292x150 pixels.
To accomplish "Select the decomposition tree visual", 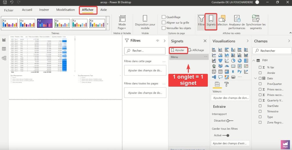I will 214,77.
